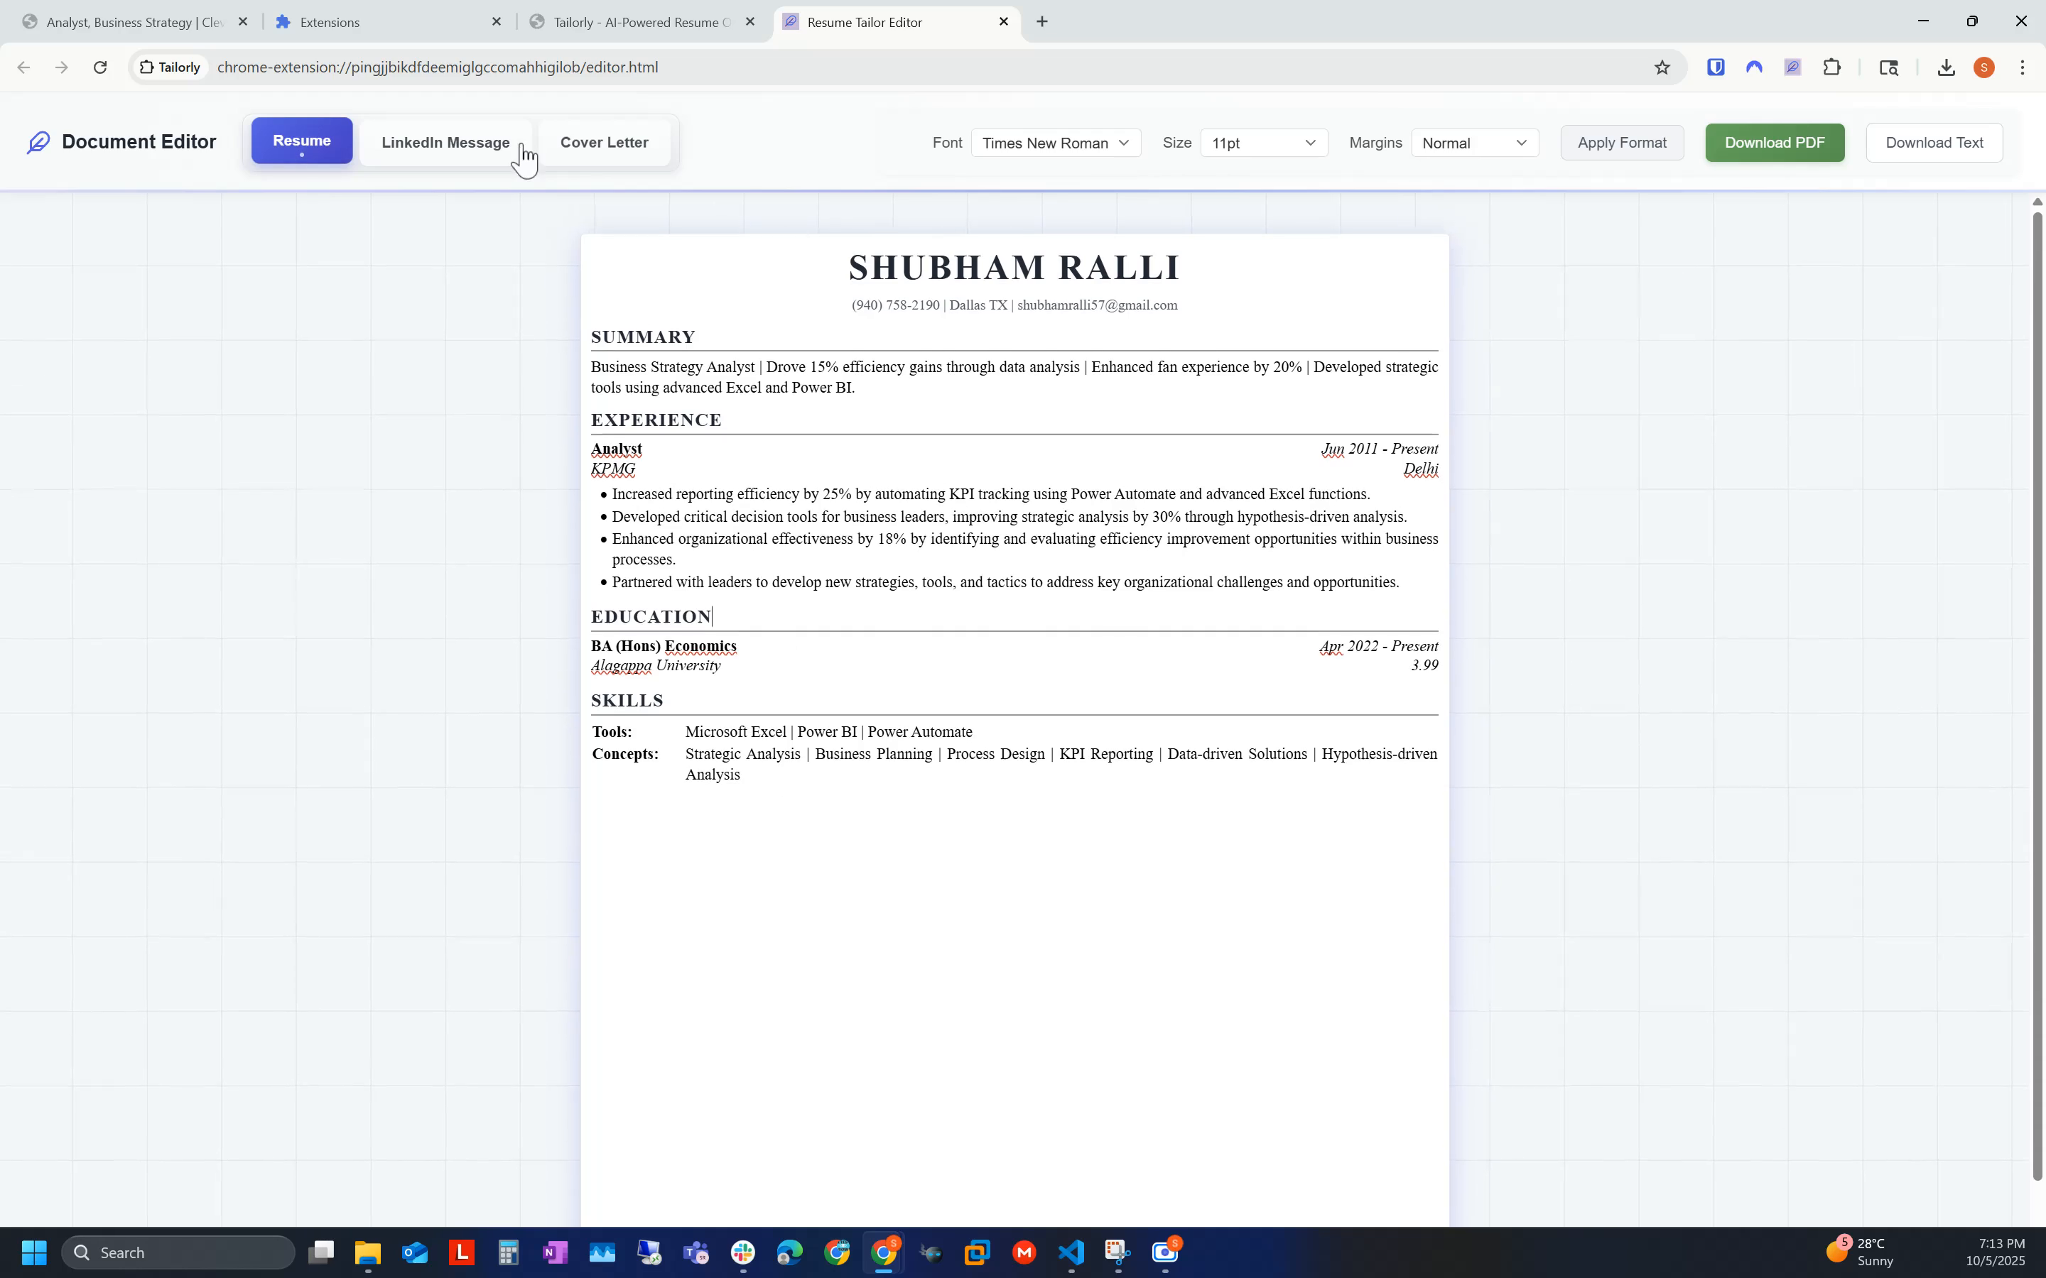Reload the current page

[x=99, y=67]
